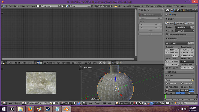Click the Audio button in Render panel
This screenshot has height=112, width=199.
coord(189,23)
